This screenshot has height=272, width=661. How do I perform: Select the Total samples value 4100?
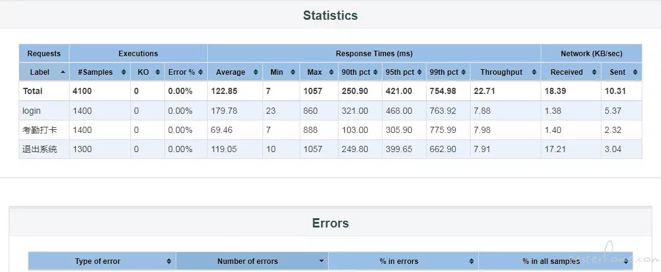coord(82,91)
